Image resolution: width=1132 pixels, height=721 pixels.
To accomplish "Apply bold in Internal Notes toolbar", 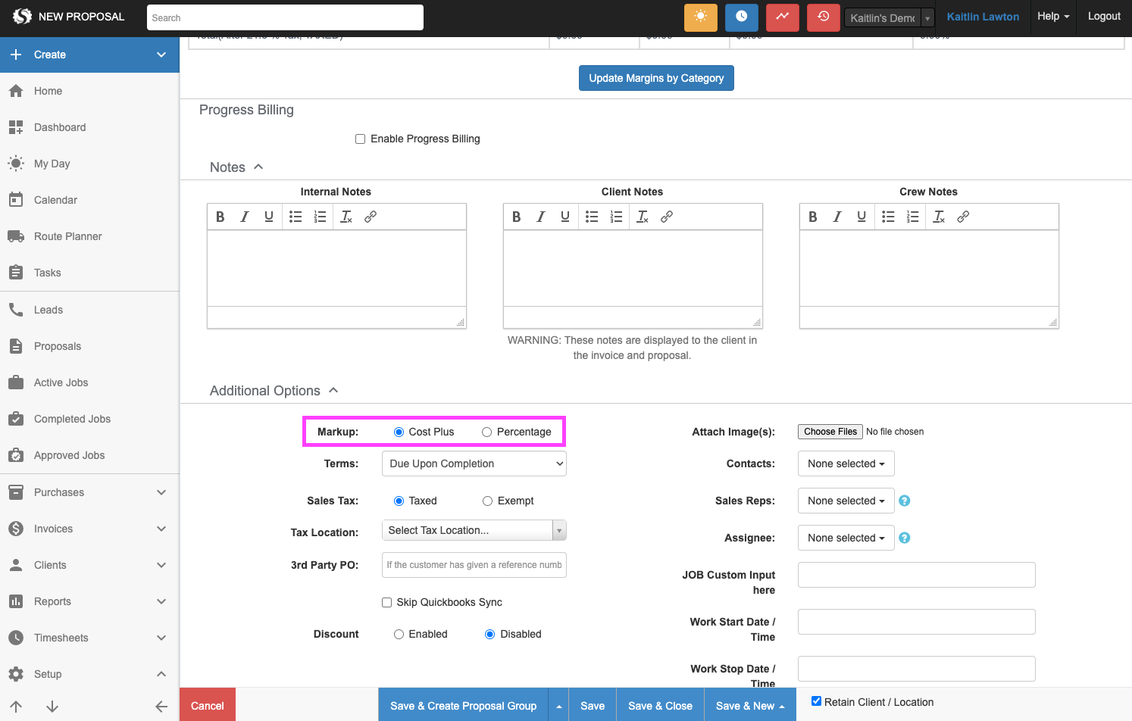I will tap(220, 217).
